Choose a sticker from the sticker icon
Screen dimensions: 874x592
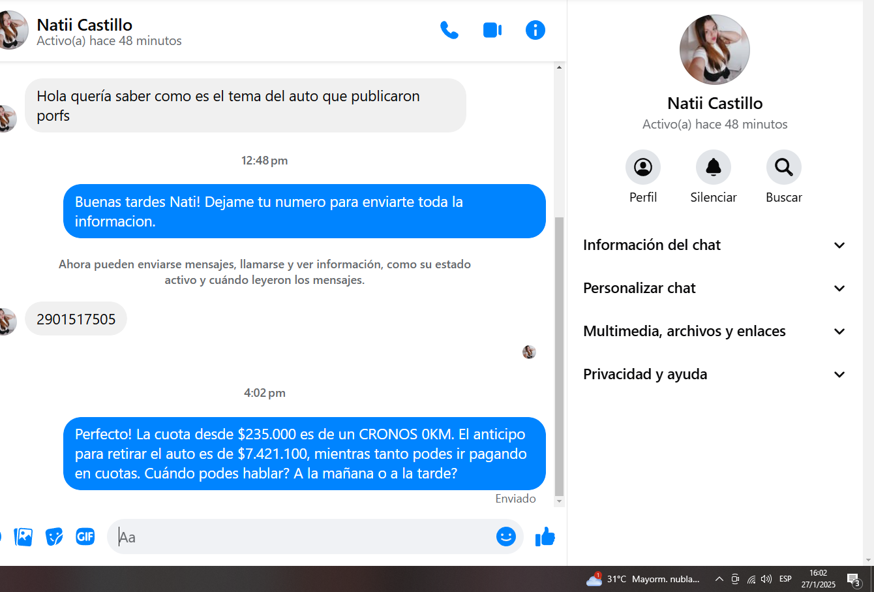pyautogui.click(x=54, y=537)
